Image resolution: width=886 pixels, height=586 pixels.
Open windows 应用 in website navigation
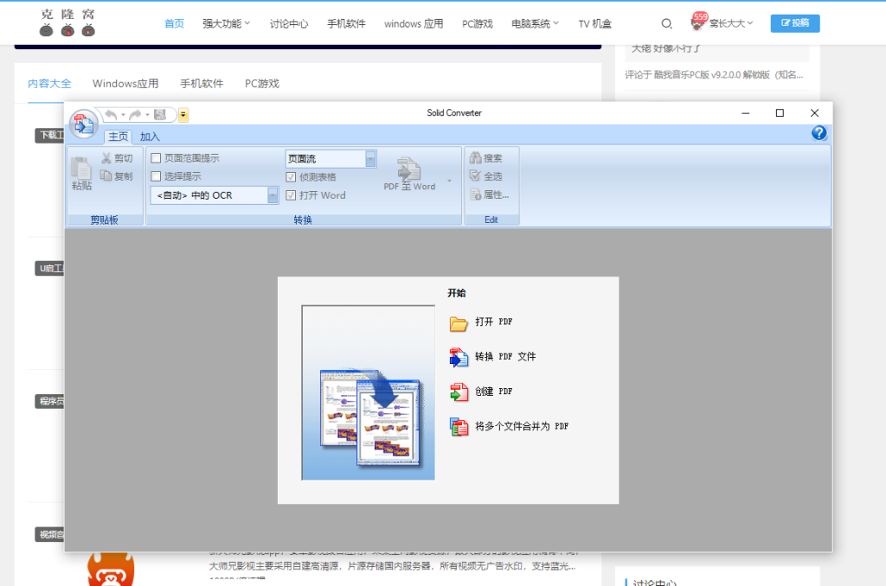point(414,23)
